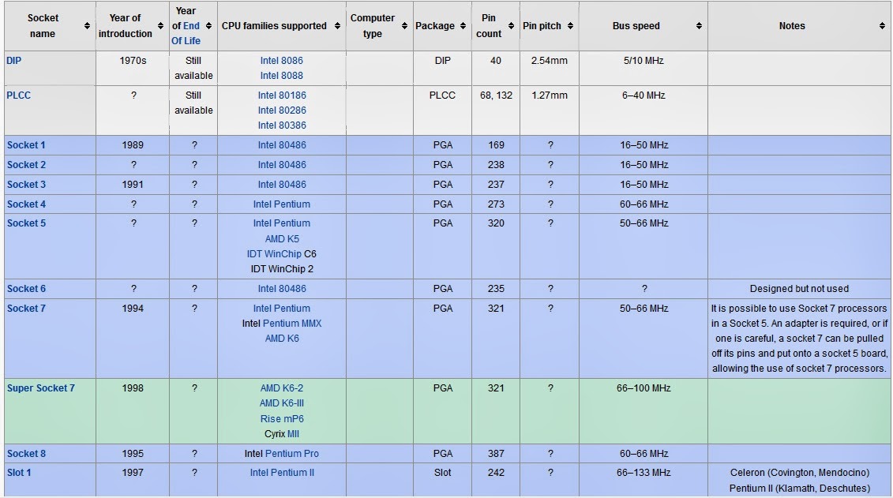Open the Socket 4 link
Screen dimensions: 893x498
26,204
